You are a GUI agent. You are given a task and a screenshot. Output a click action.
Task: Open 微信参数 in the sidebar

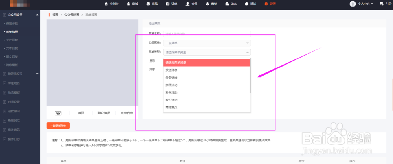(x=12, y=23)
